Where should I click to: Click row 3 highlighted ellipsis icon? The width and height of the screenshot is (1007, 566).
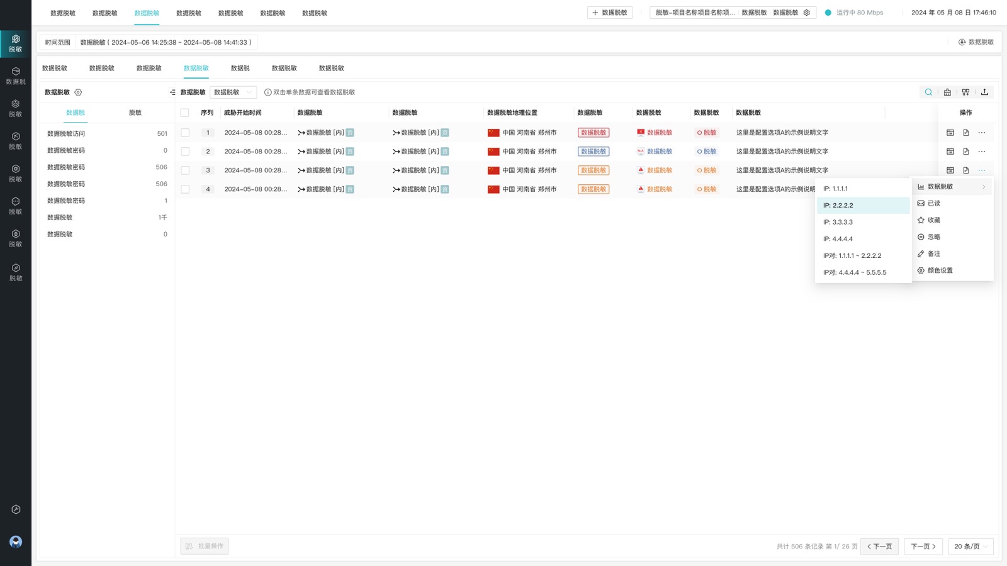982,170
